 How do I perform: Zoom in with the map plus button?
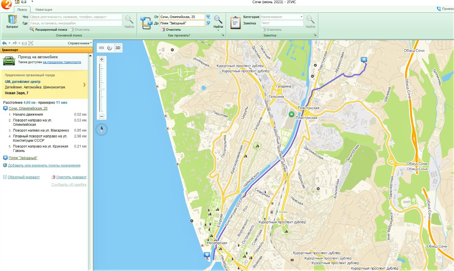102,59
